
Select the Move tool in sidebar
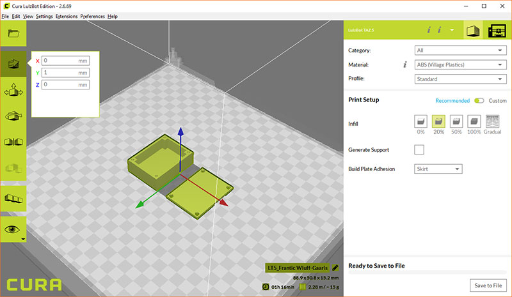pos(13,65)
